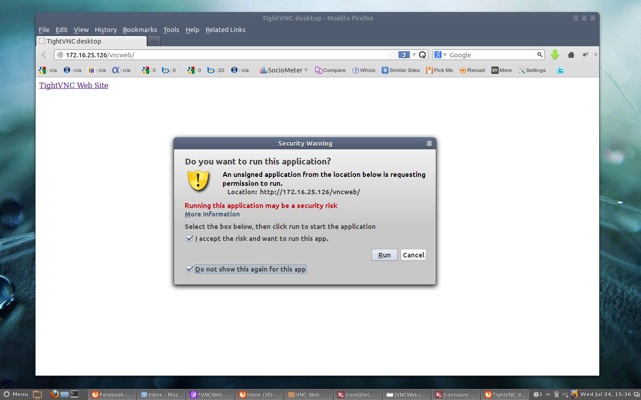Open the dropdown arrow beside the 3 badge

(x=414, y=55)
